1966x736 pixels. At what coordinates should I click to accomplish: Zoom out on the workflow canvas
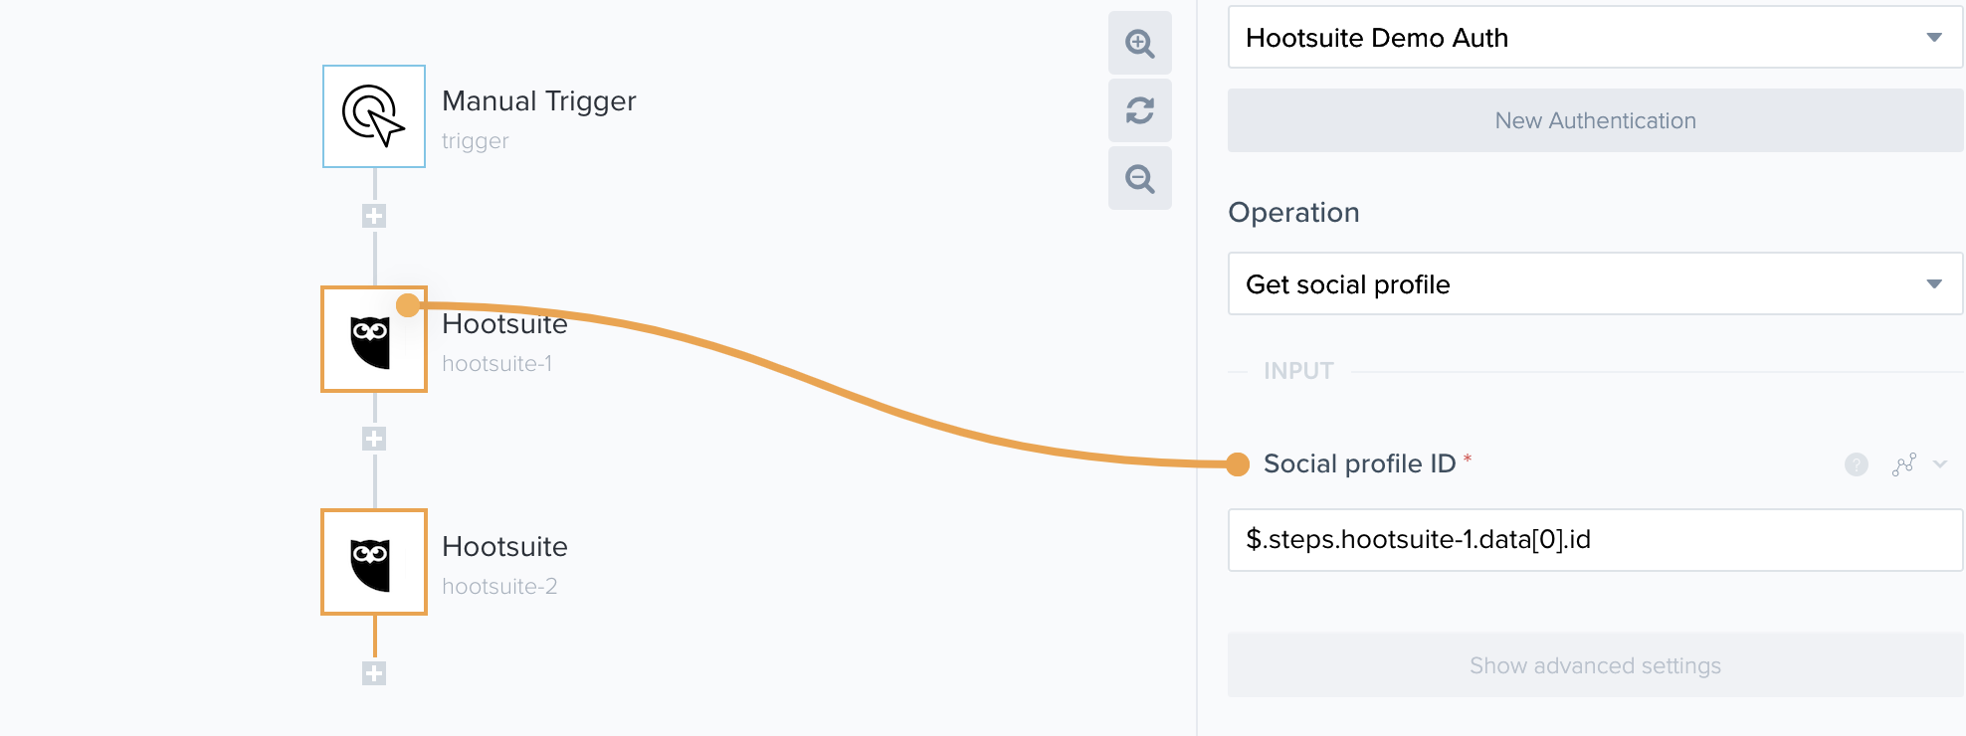point(1140,179)
